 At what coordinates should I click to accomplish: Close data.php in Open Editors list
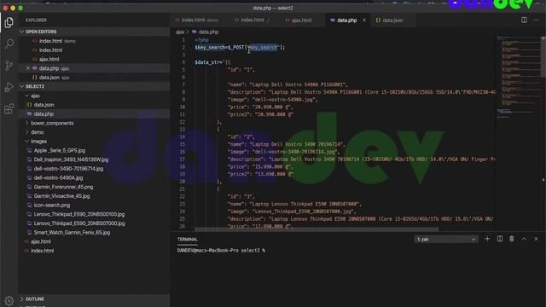(x=28, y=68)
